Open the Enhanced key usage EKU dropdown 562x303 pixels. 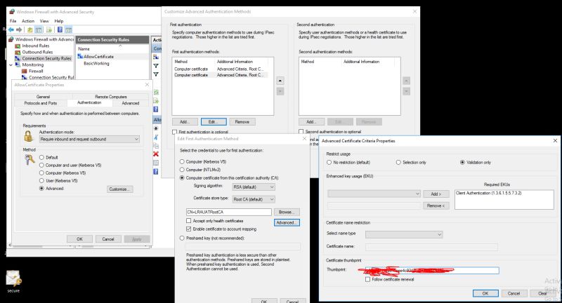coord(374,194)
